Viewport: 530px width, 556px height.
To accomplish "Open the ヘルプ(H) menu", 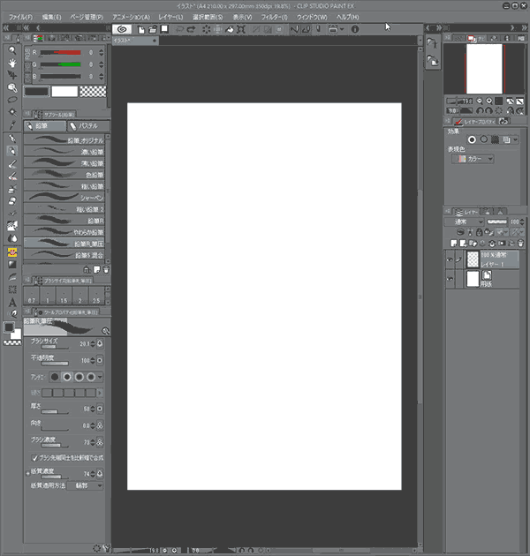I will click(x=347, y=17).
